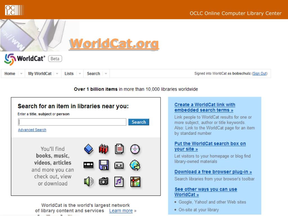Click Download a free browser plug-in link

[x=213, y=172]
